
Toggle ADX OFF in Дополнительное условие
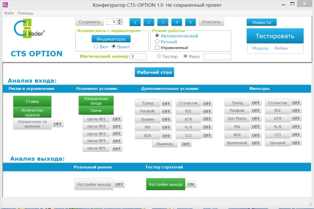(166, 136)
